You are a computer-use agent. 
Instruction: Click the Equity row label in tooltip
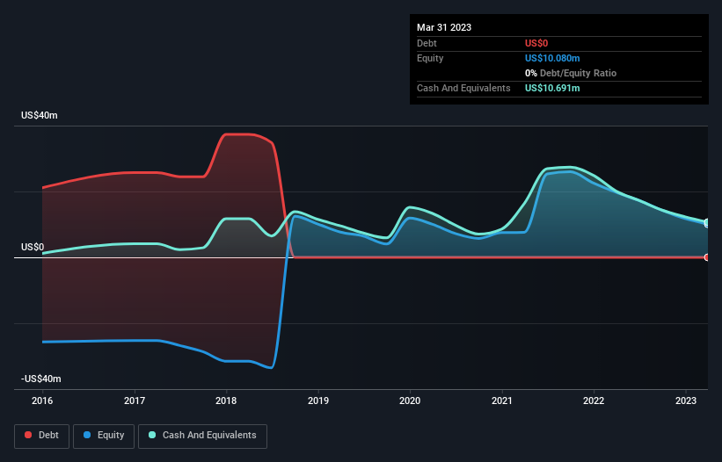[x=430, y=58]
